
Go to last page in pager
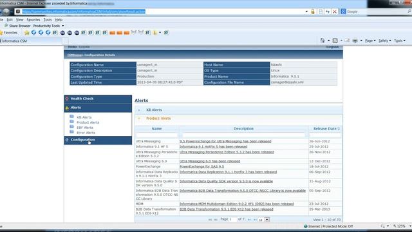pos(255,219)
